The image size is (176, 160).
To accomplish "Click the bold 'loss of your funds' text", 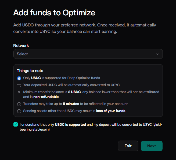I will [x=111, y=111].
